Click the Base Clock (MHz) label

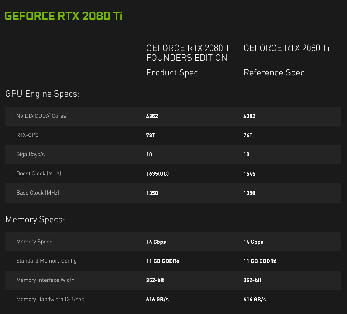(x=37, y=193)
